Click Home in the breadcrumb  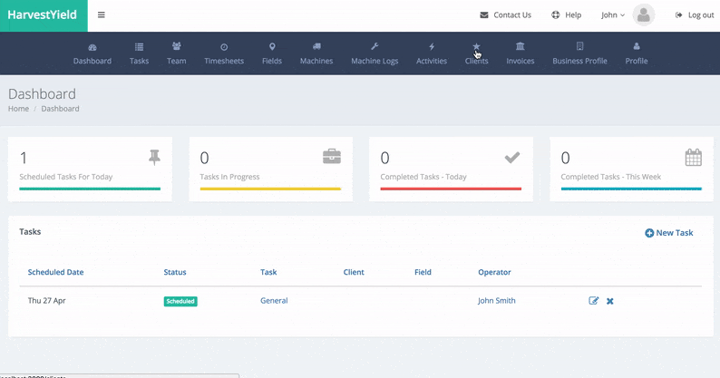tap(18, 109)
